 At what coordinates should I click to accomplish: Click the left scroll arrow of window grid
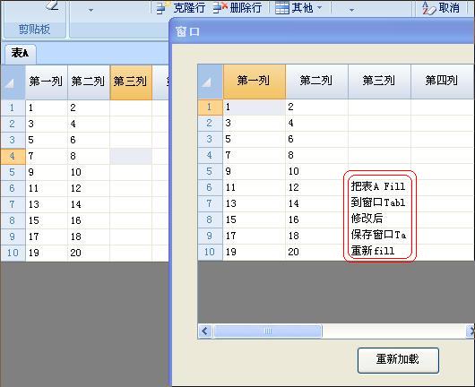coord(205,331)
